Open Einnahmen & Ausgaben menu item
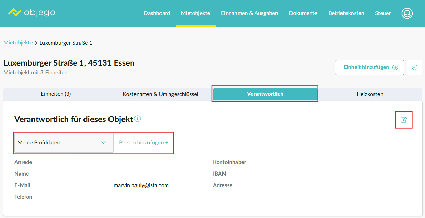The height and width of the screenshot is (218, 425). (249, 13)
